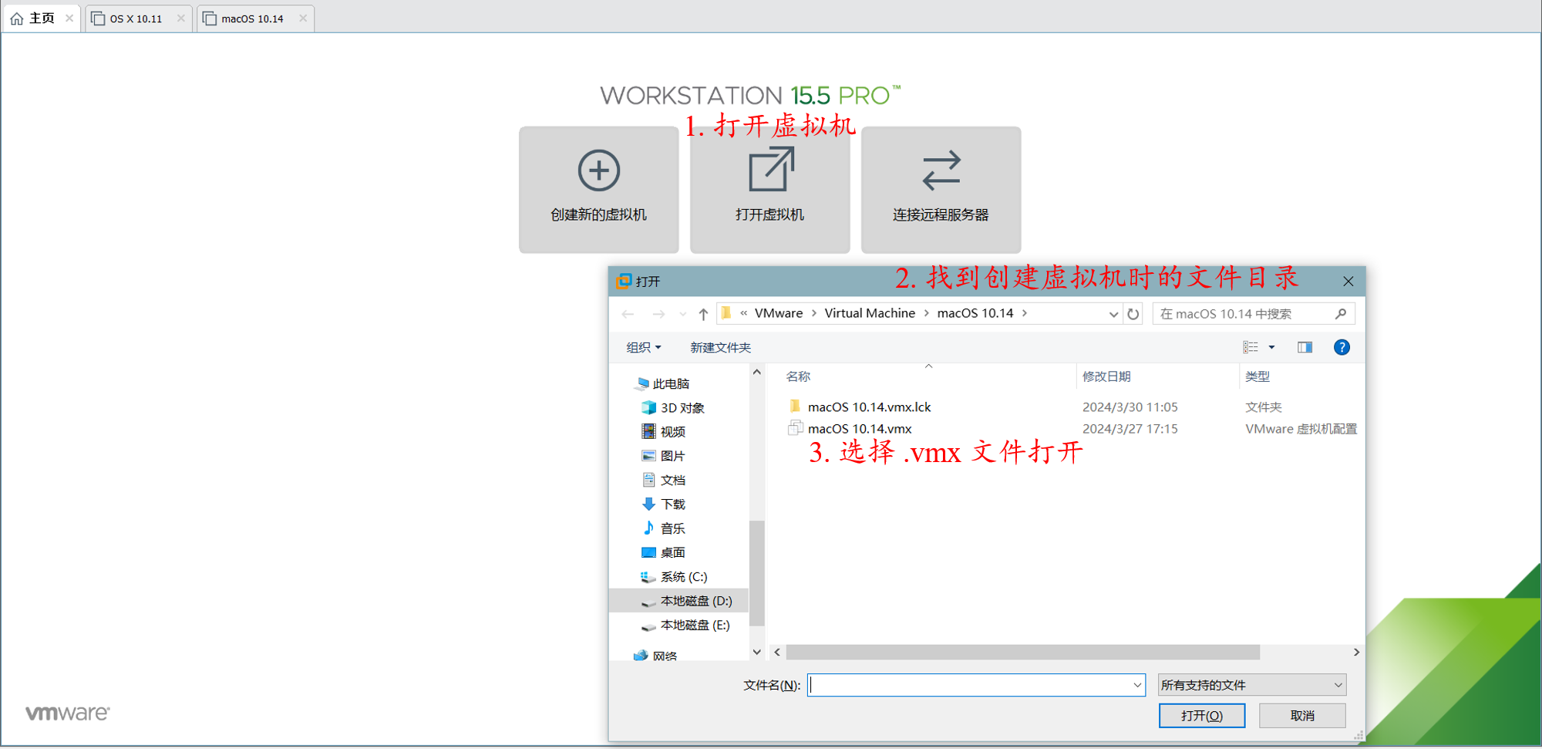Click the 连接远程服务器 tile

coord(941,190)
